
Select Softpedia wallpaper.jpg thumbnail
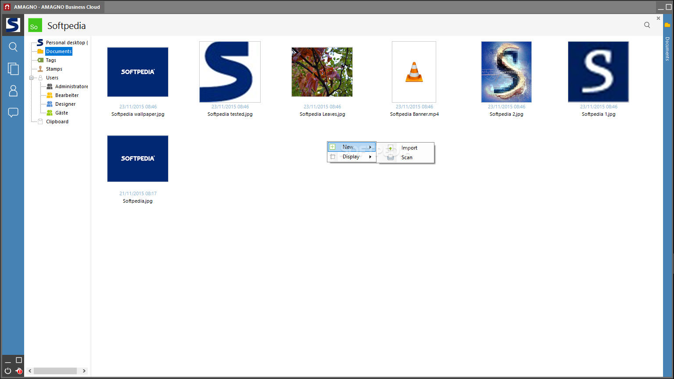[x=138, y=72]
